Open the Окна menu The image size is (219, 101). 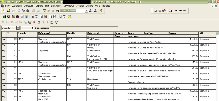(x=98, y=6)
